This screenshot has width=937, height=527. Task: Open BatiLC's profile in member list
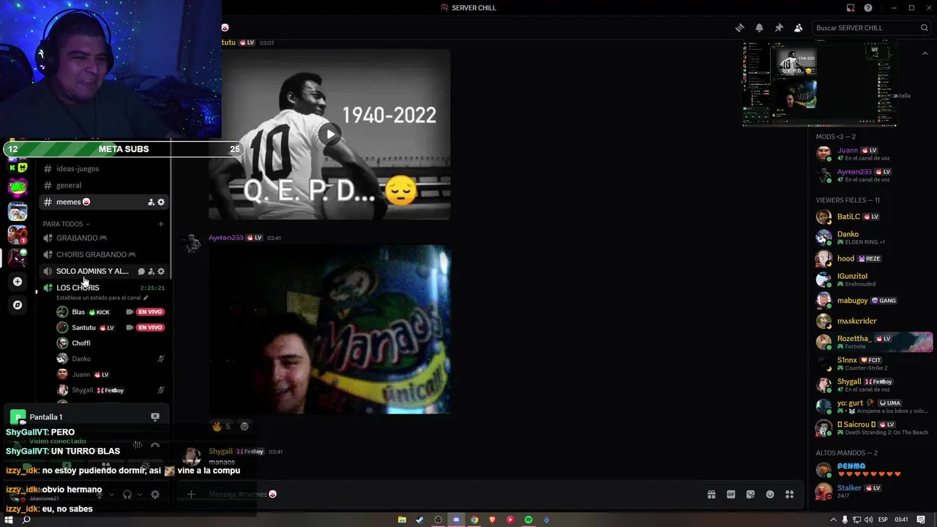(873, 217)
